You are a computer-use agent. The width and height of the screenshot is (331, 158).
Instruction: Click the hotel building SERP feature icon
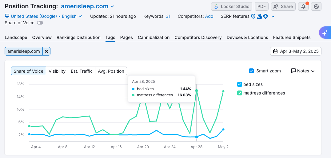pos(259,16)
